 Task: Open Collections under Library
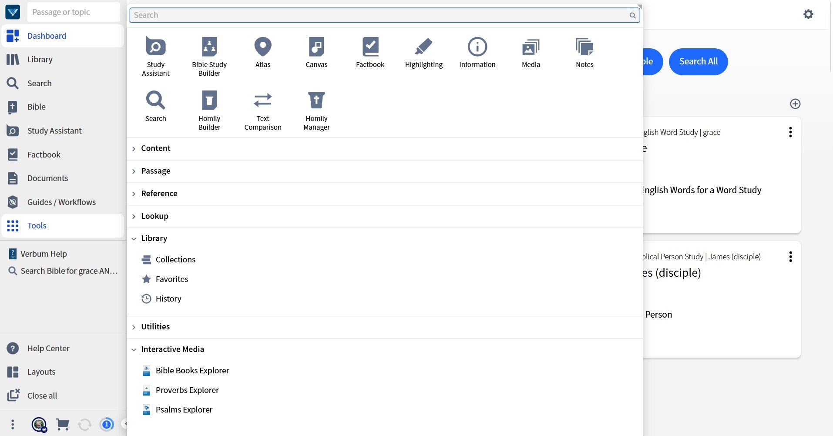coord(175,259)
